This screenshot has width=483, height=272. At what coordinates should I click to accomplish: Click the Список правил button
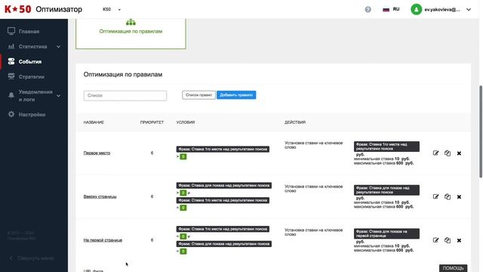click(198, 95)
